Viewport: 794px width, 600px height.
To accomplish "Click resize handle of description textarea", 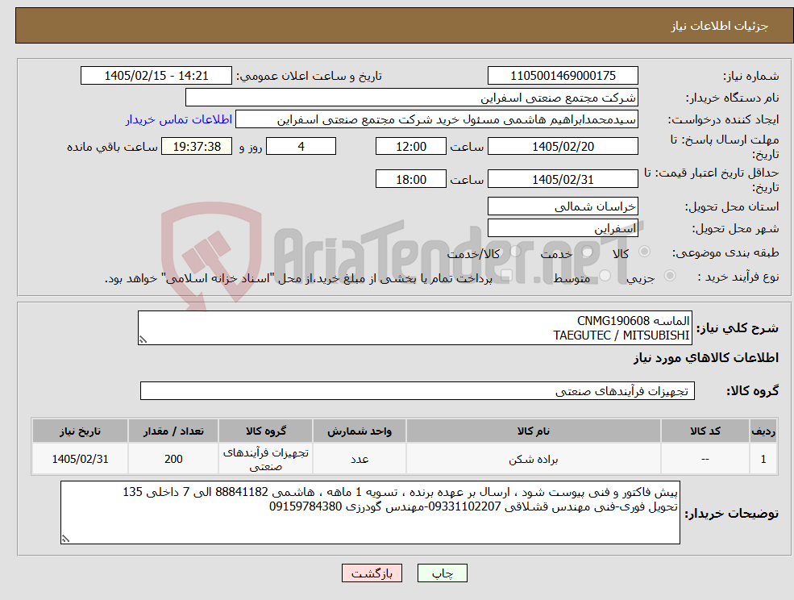I will [x=143, y=340].
